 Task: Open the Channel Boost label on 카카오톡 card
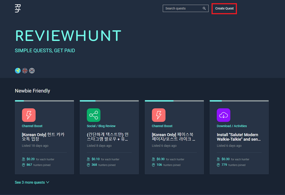(x=32, y=126)
